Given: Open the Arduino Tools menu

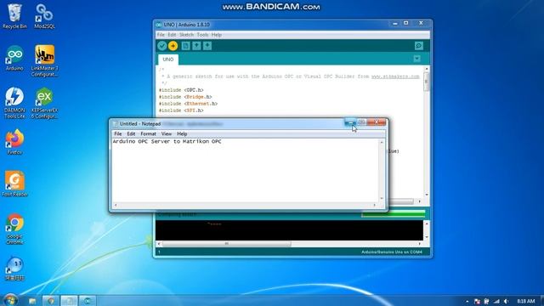Looking at the screenshot, I should pos(202,35).
